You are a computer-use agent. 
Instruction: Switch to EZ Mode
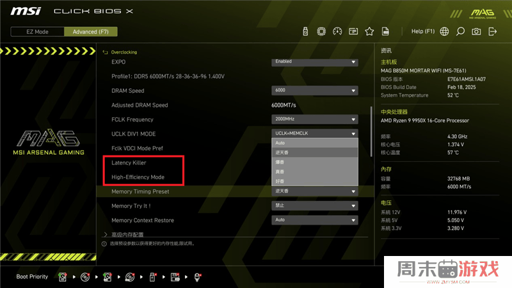click(38, 31)
